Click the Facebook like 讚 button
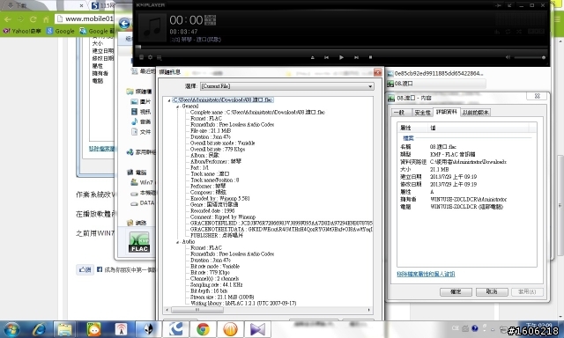The height and width of the screenshot is (338, 564). [85, 269]
